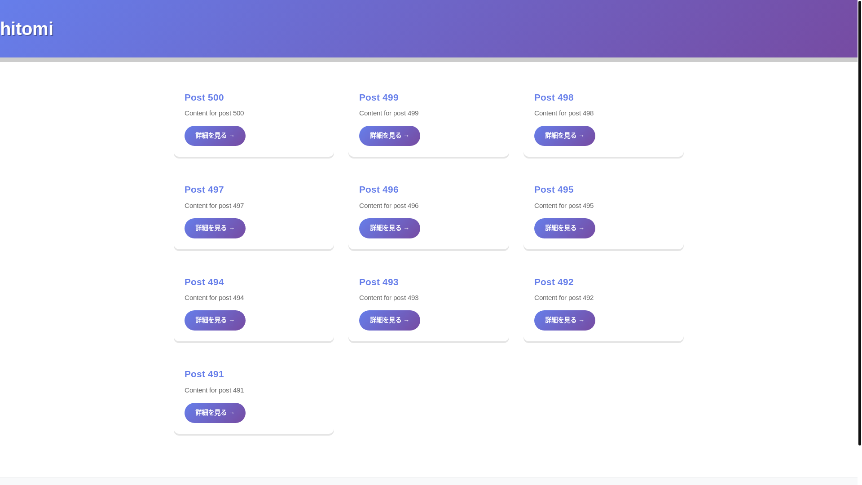View details for Post 495
The height and width of the screenshot is (485, 862).
coord(564,228)
